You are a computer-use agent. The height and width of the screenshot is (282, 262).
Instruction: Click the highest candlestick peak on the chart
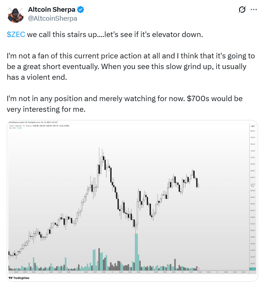coord(99,148)
